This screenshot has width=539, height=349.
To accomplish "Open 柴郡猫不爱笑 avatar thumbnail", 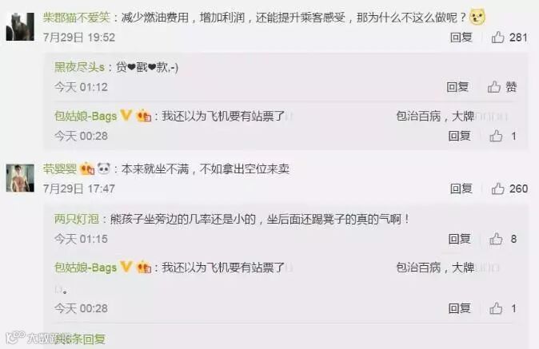I will coord(20,27).
